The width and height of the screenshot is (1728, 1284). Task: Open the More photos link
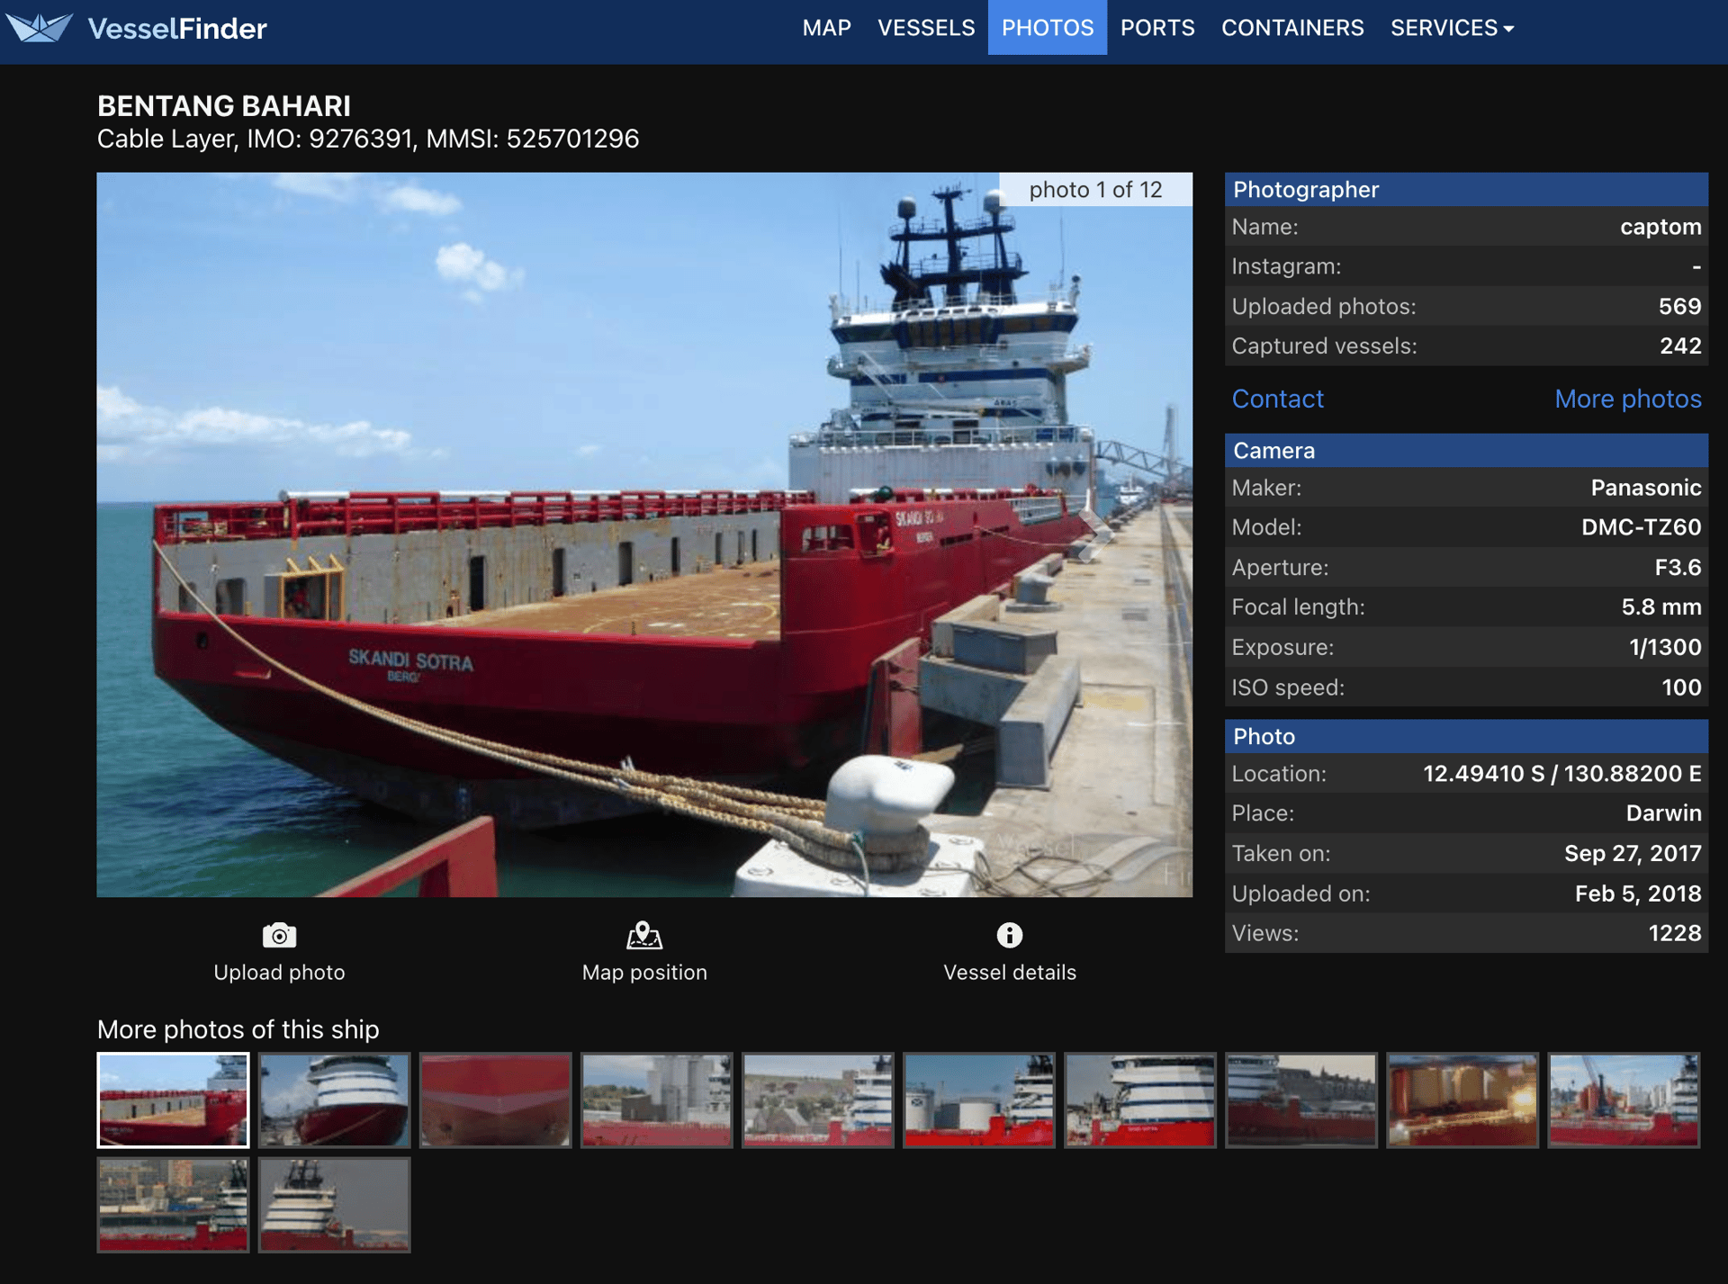tap(1627, 399)
